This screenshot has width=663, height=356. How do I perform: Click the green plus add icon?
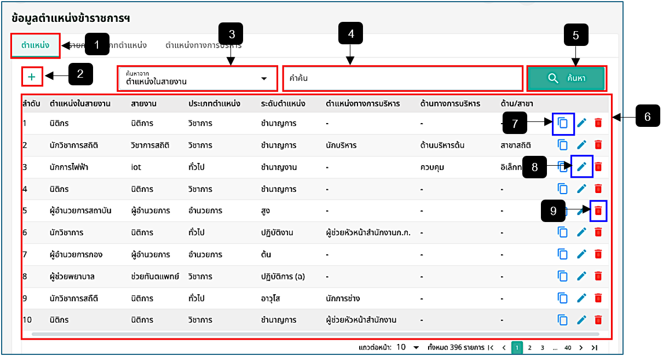coord(32,77)
